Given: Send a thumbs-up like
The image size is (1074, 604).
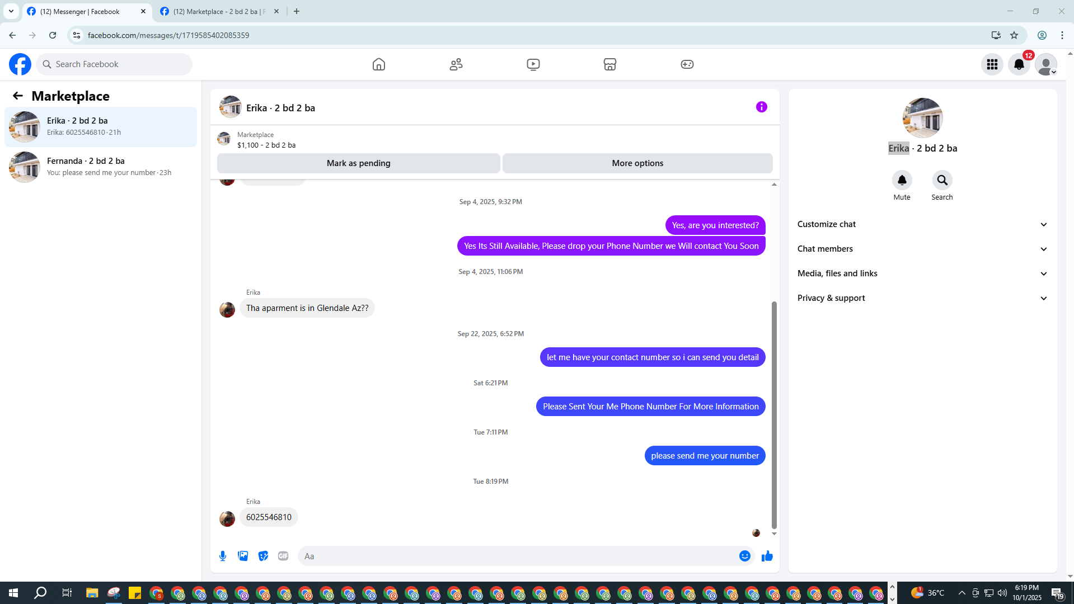Looking at the screenshot, I should (x=767, y=556).
